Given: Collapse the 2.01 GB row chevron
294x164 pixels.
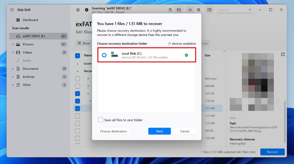Looking at the screenshot, I should [88, 93].
